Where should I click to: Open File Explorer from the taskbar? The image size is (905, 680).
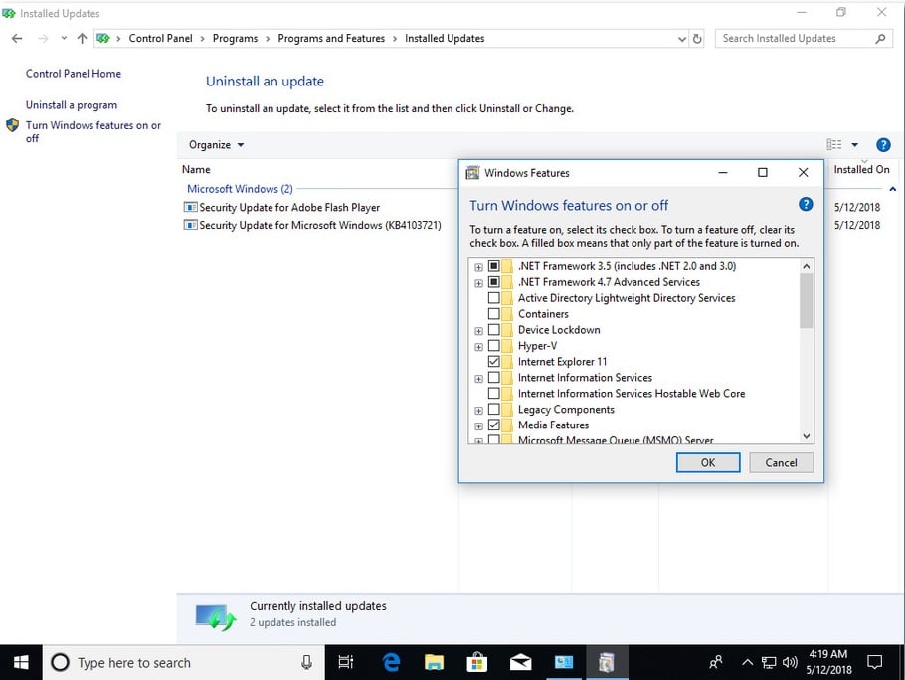[x=434, y=663]
